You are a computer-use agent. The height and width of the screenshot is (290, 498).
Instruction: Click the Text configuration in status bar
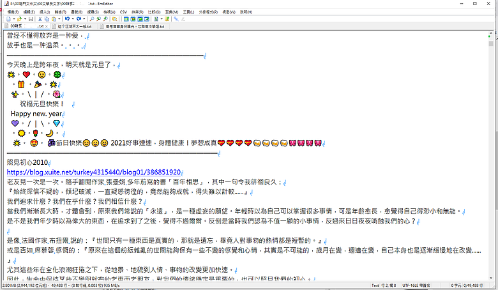click(375, 286)
